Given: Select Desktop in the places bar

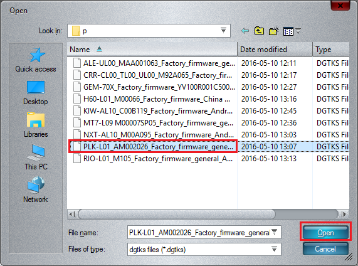Looking at the screenshot, I should [36, 93].
